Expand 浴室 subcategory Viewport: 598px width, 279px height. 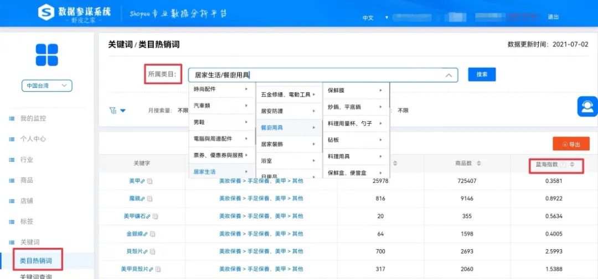[289, 161]
